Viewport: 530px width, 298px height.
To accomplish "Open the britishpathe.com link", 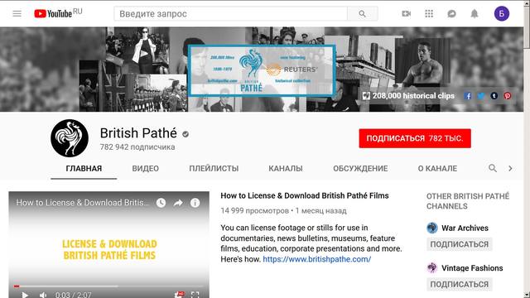I will [316, 259].
